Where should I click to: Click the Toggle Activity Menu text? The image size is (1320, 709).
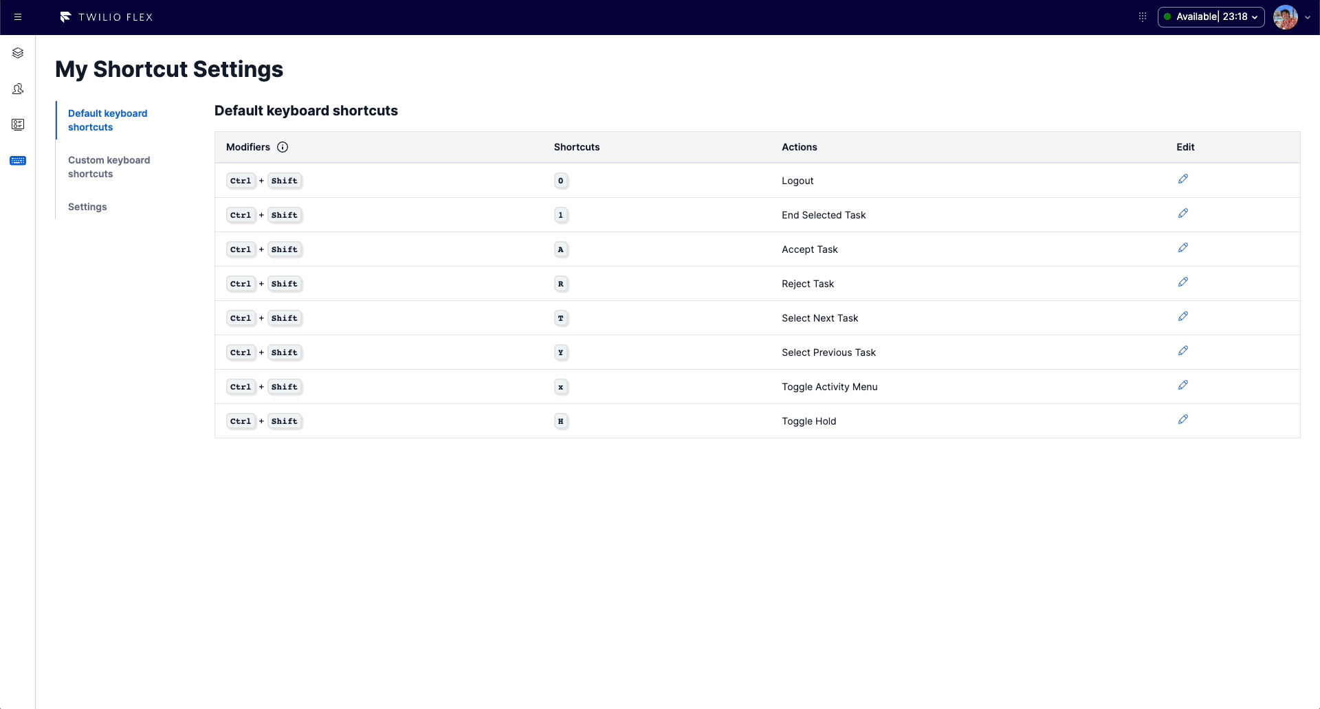point(830,387)
